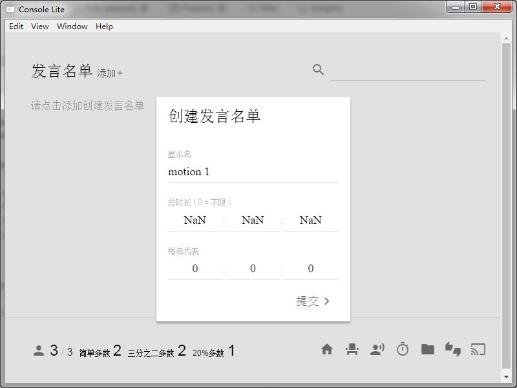
Task: Click the right-side vertical scrollbar
Action: 508,194
